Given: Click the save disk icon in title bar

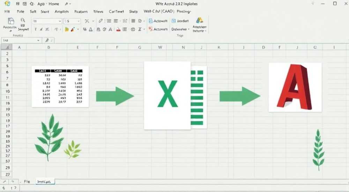Looking at the screenshot, I should point(18,4).
